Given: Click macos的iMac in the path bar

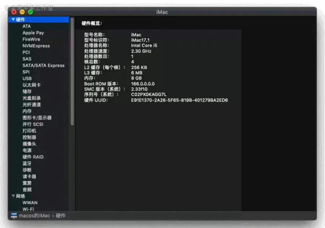Looking at the screenshot, I should point(34,216).
